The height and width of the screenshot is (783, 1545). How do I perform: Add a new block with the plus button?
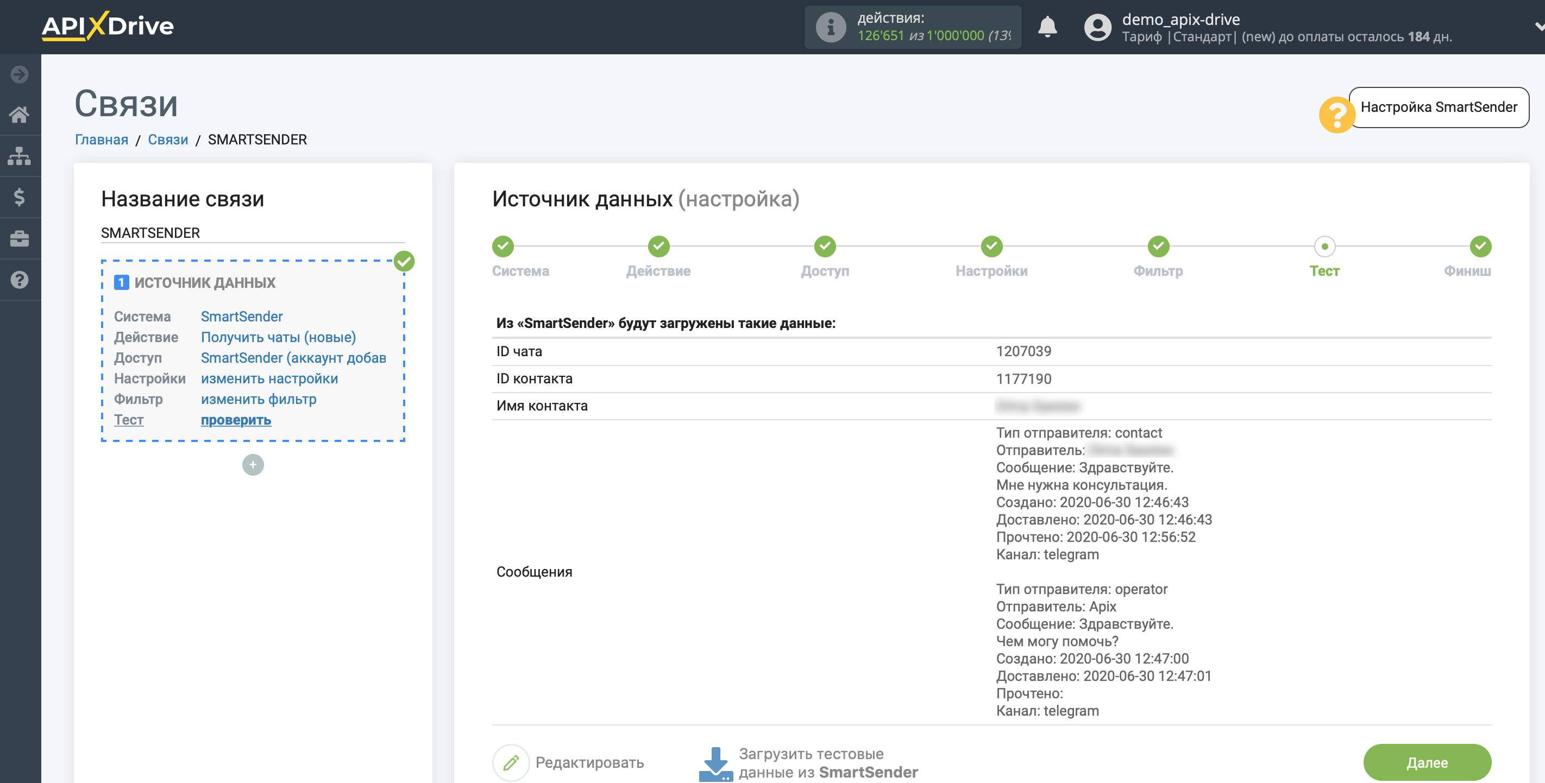(x=253, y=465)
